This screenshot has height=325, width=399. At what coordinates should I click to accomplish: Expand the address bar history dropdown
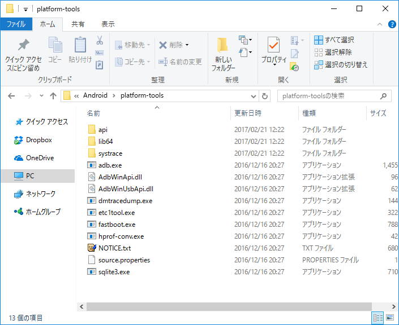pos(254,96)
